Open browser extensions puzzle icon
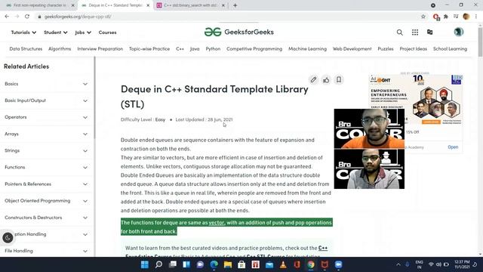483x272 pixels. pos(445,17)
